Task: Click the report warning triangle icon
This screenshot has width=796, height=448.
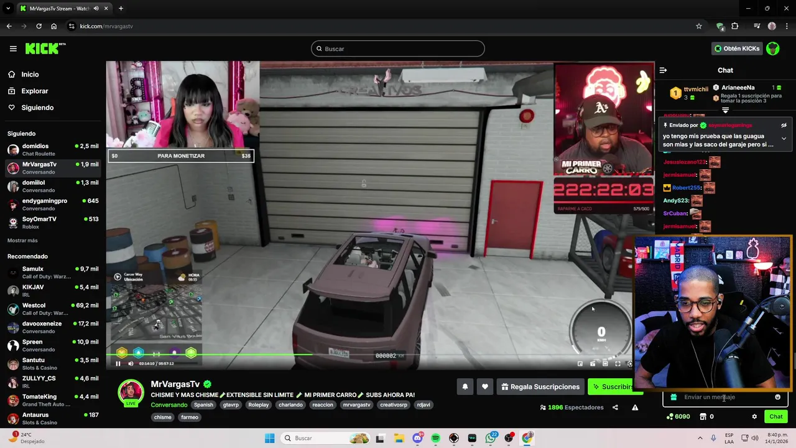Action: pos(635,408)
